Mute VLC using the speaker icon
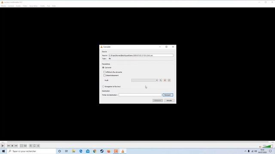 click(260, 146)
